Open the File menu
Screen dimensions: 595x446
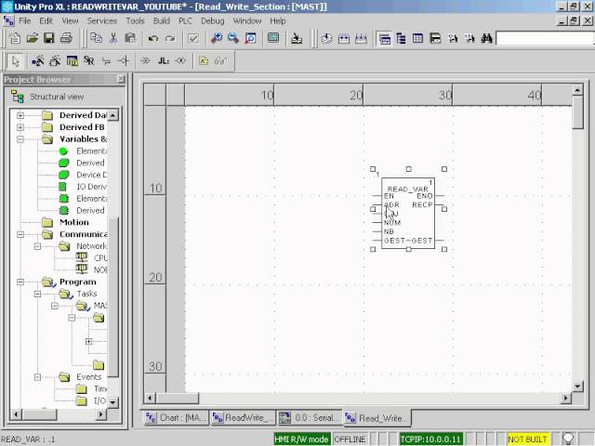click(25, 20)
